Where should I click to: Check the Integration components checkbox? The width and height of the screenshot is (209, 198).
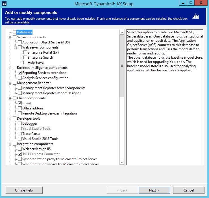click(14, 144)
